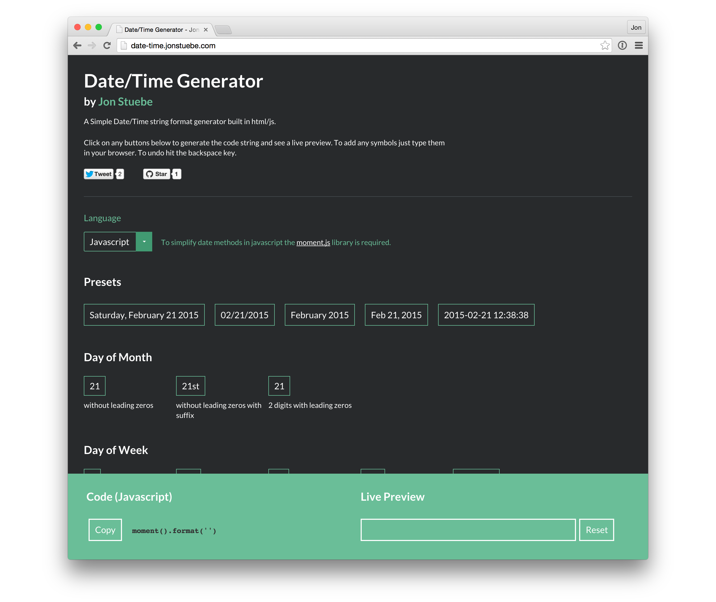Click the page info icon in the toolbar
This screenshot has width=716, height=602.
tap(622, 45)
